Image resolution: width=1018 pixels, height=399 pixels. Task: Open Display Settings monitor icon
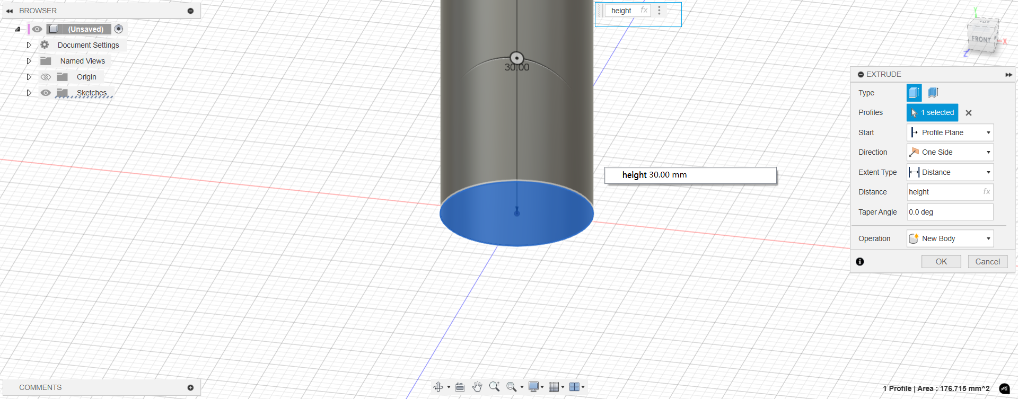tap(534, 387)
